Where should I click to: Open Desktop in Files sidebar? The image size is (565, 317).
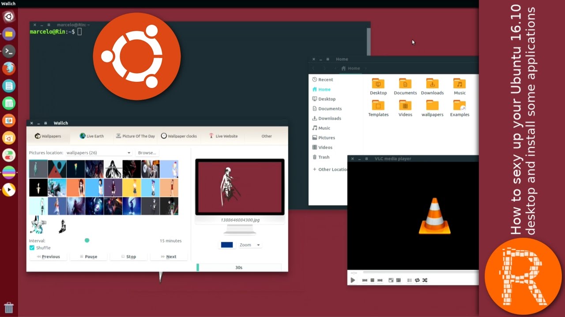click(324, 99)
